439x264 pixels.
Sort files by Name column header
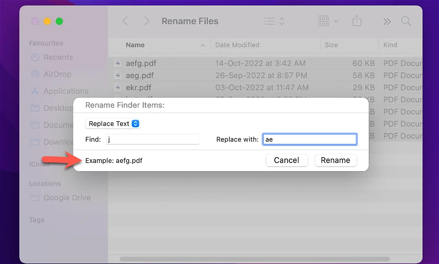click(x=135, y=45)
